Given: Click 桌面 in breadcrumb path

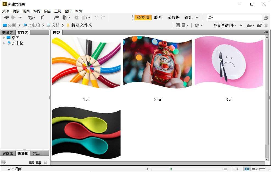Looking at the screenshot, I should pos(12,25).
